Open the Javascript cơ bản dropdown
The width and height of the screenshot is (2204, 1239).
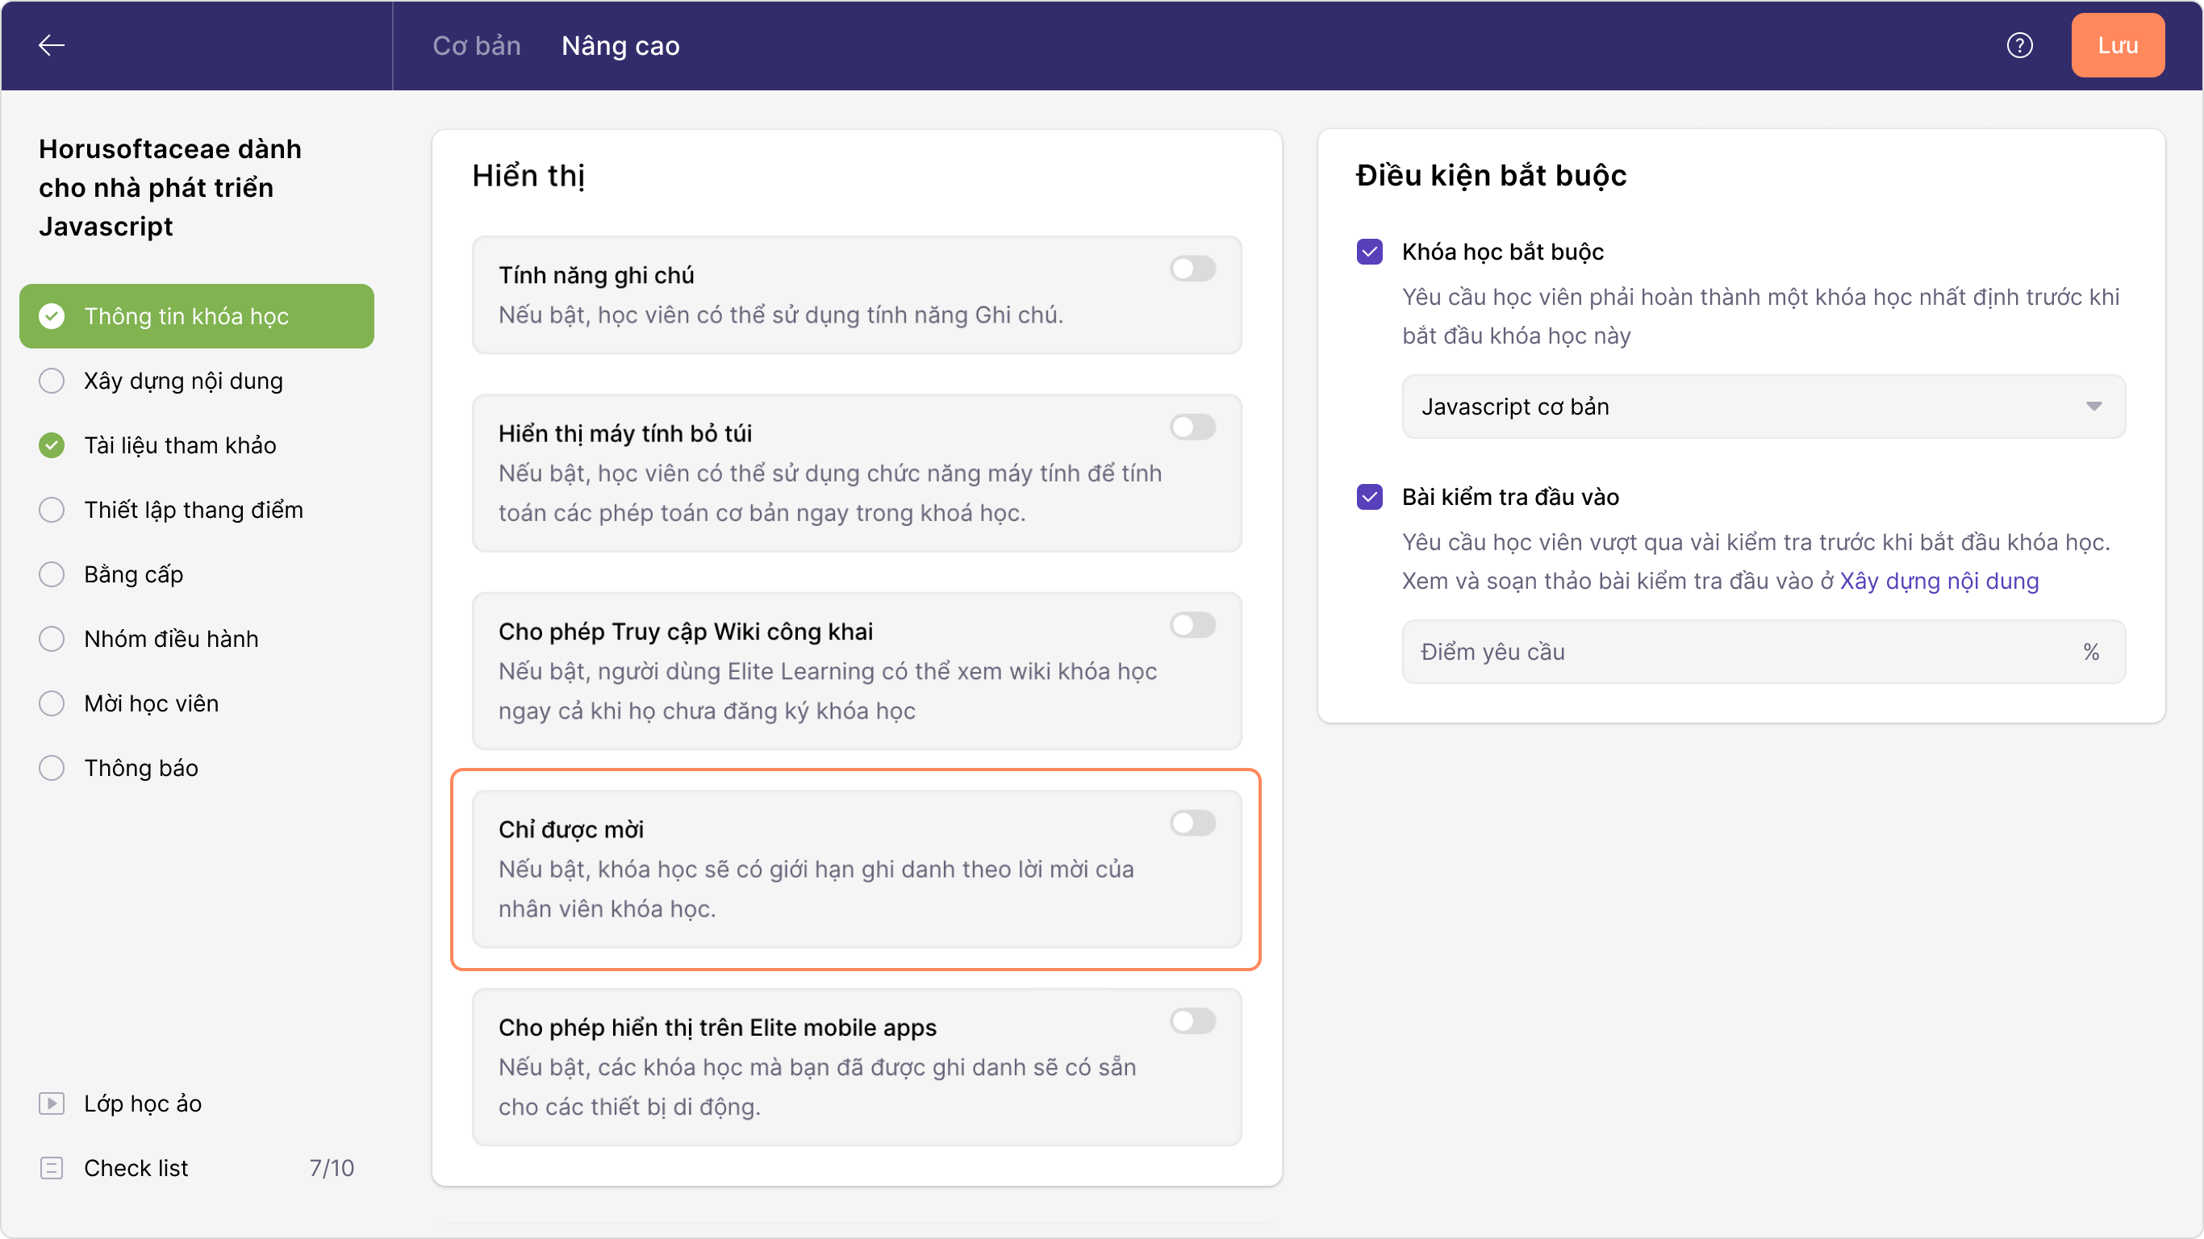[1764, 407]
